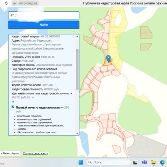Image resolution: width=167 pixels, height=167 pixels.
Task: Click the blue location pin on the map
Action: 109,58
